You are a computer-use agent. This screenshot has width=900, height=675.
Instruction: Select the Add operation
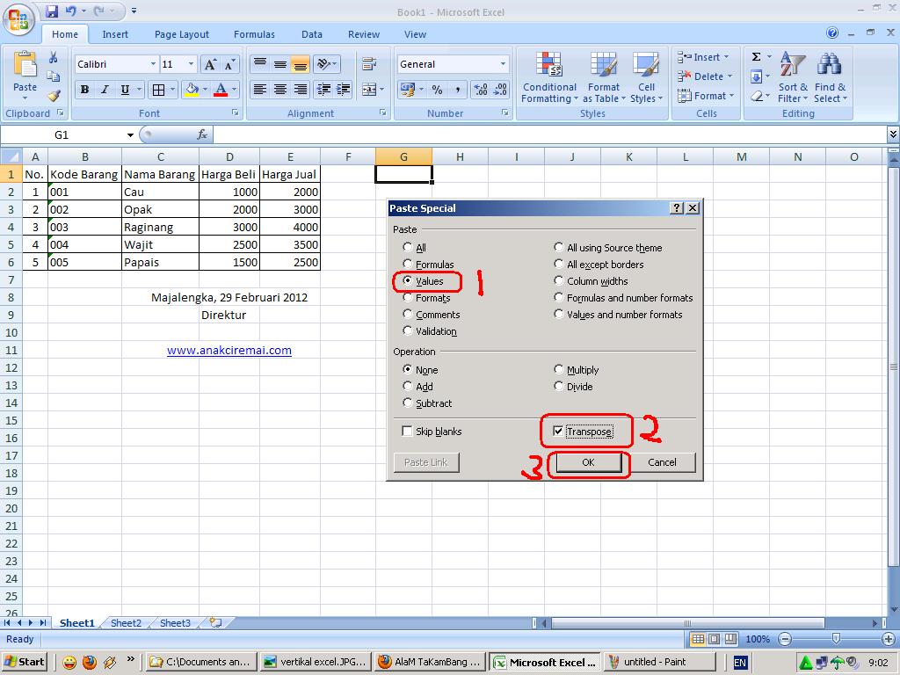[x=408, y=387]
